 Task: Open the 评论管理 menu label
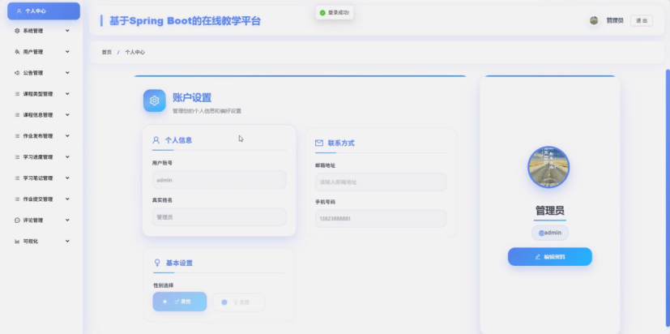(33, 221)
